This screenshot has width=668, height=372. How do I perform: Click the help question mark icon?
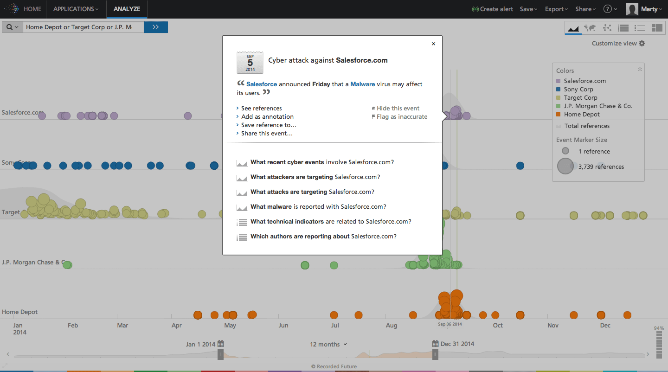click(607, 9)
